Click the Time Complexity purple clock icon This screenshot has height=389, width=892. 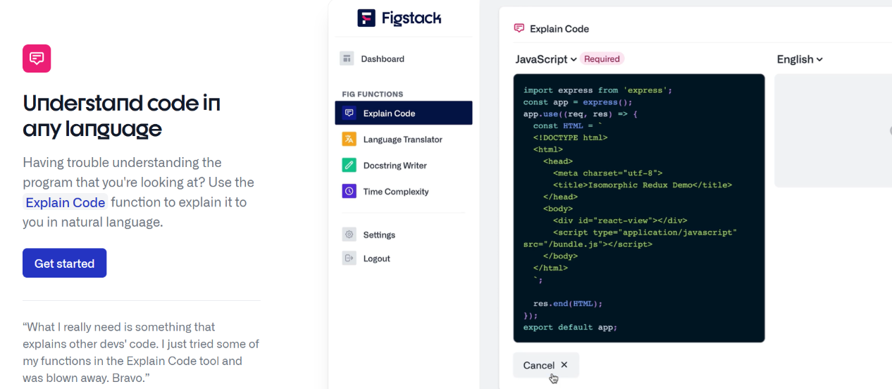tap(349, 191)
